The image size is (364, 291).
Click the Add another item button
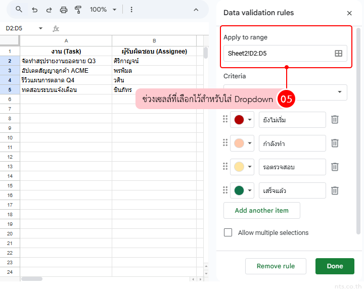tap(261, 210)
